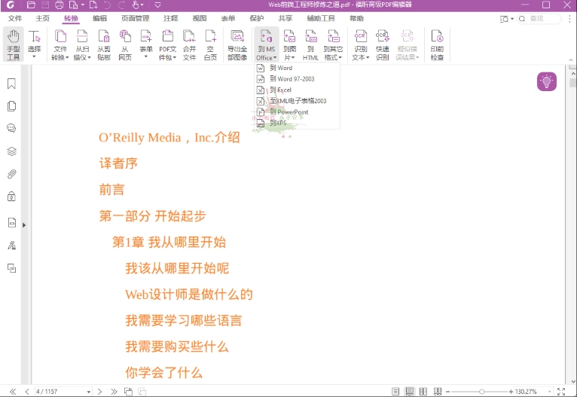Image resolution: width=577 pixels, height=397 pixels.
Task: Toggle full screen mode
Action: coord(561,392)
